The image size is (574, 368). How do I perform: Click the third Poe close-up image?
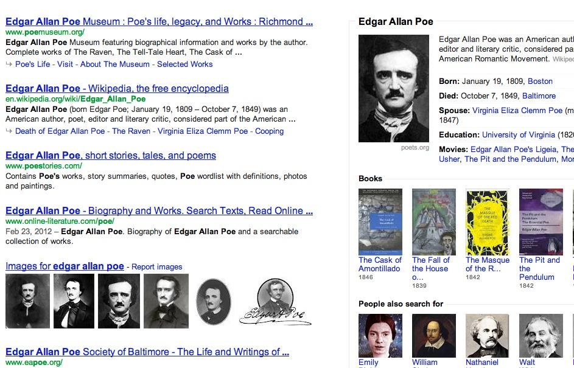(x=119, y=301)
